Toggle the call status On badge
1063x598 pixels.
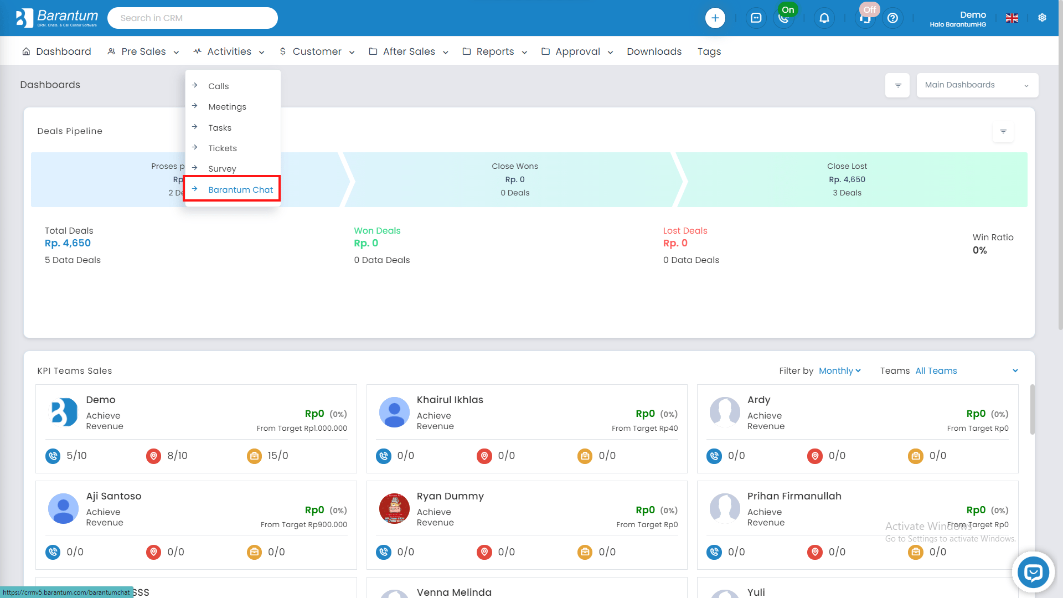(x=788, y=9)
